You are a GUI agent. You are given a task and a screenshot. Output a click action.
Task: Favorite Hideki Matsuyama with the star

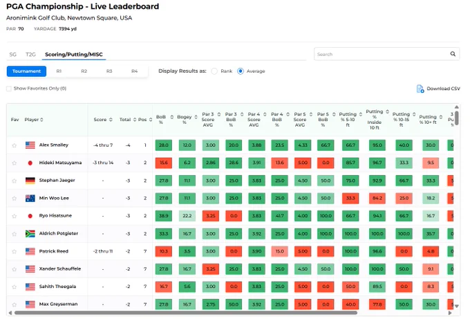[x=14, y=163]
